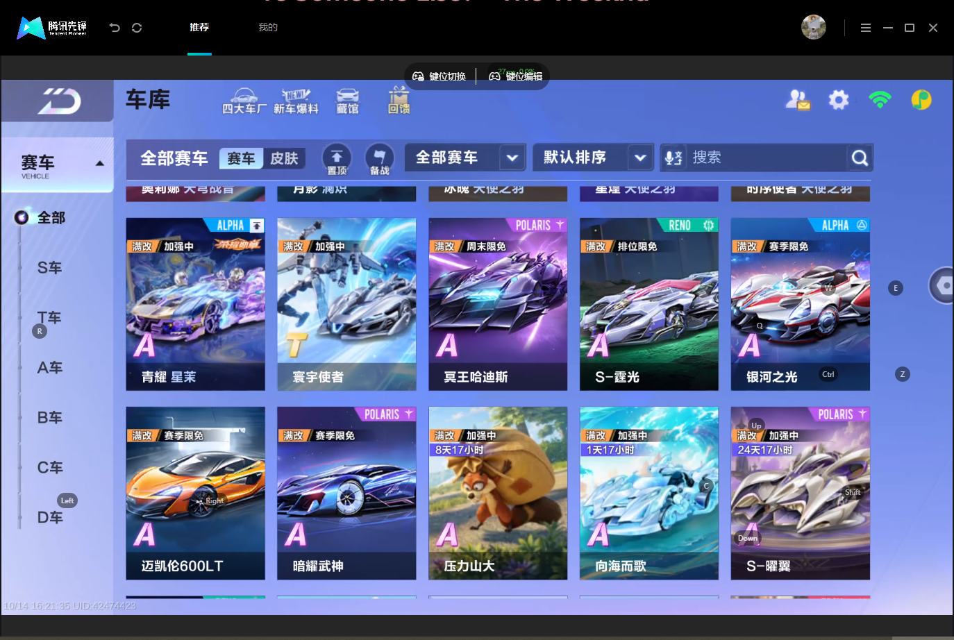Screen dimensions: 954x640
Task: Select A车 category in sidebar
Action: (50, 368)
